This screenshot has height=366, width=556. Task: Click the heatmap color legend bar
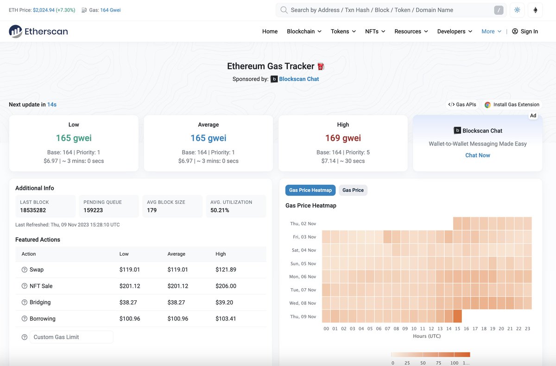(x=431, y=355)
